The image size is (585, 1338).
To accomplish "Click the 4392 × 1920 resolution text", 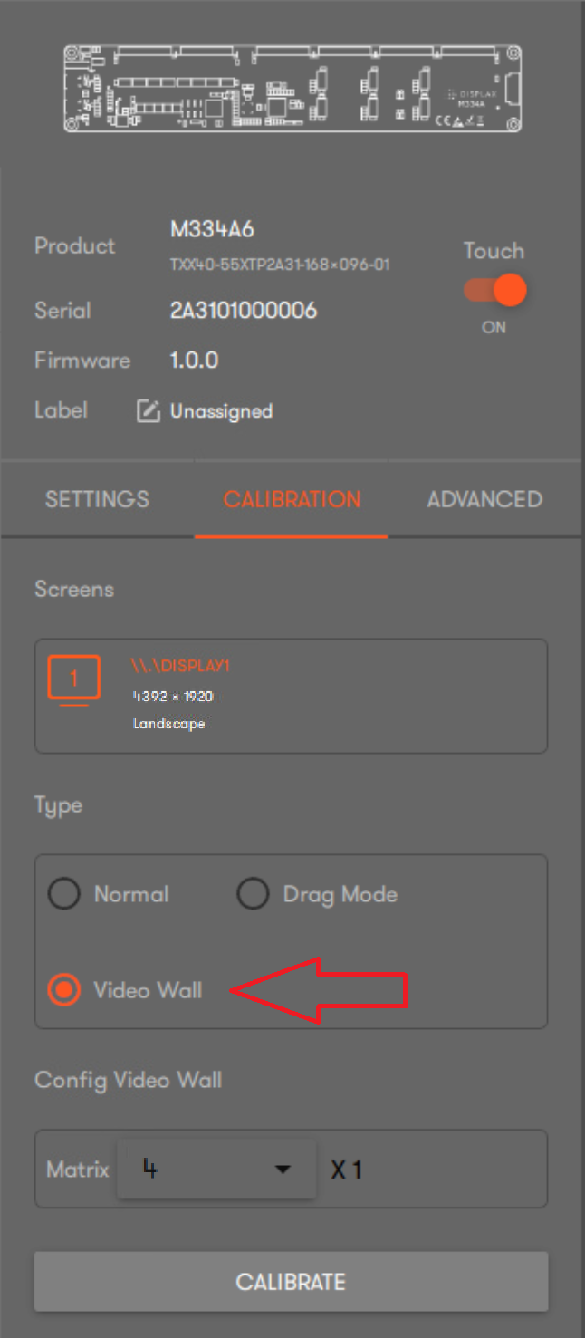I will pos(172,697).
